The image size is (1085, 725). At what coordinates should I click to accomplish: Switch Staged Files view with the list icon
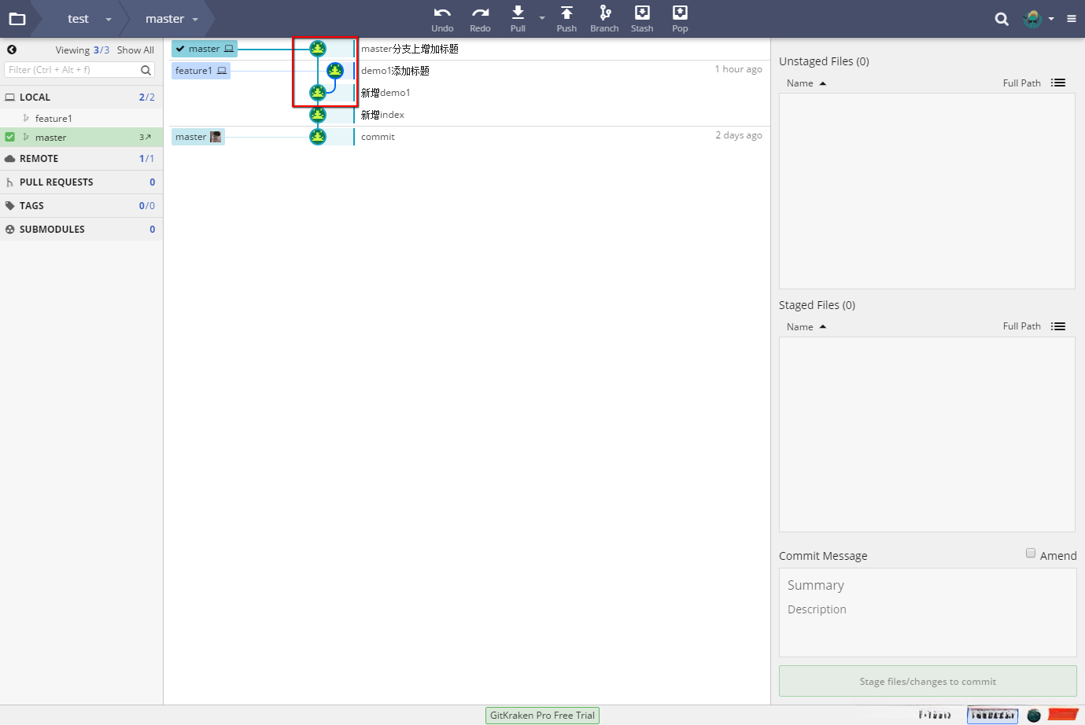pos(1058,326)
